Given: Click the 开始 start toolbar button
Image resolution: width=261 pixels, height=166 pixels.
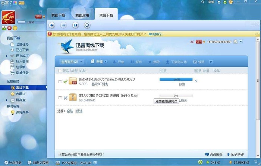Looking at the screenshot, I should tap(119, 62).
